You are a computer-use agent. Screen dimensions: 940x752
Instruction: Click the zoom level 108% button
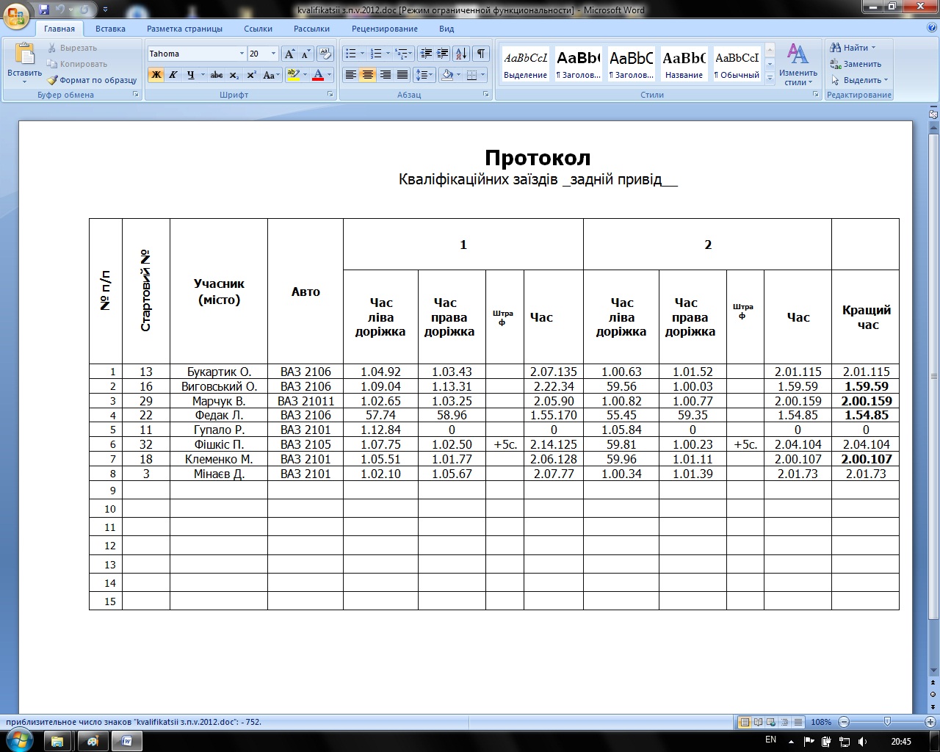pos(821,722)
